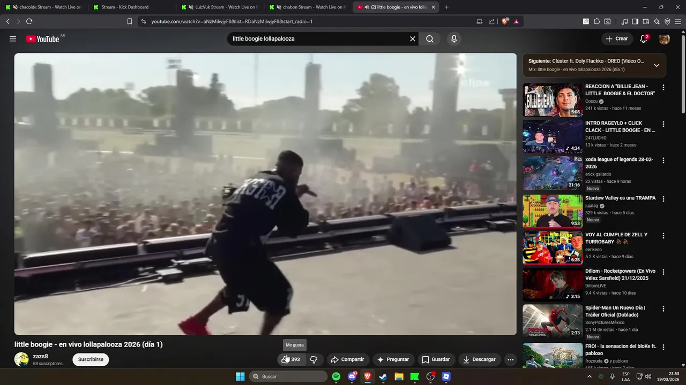
Task: Open options for the INTRO RAGEYLO video
Action: [x=663, y=124]
